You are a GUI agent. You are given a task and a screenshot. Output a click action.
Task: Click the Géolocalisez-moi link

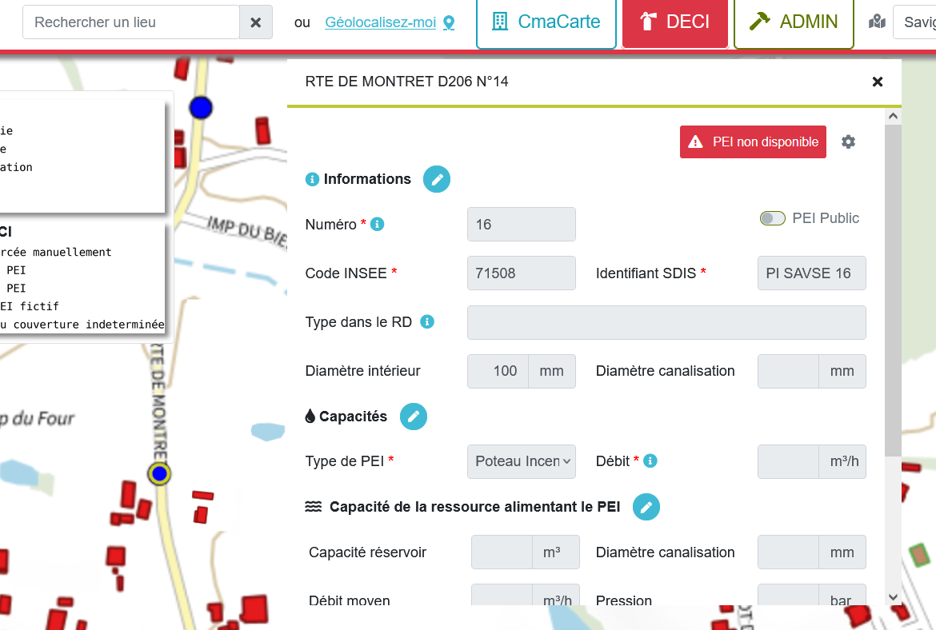(381, 22)
